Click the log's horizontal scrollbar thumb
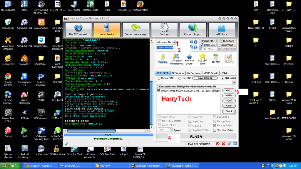 91,131
